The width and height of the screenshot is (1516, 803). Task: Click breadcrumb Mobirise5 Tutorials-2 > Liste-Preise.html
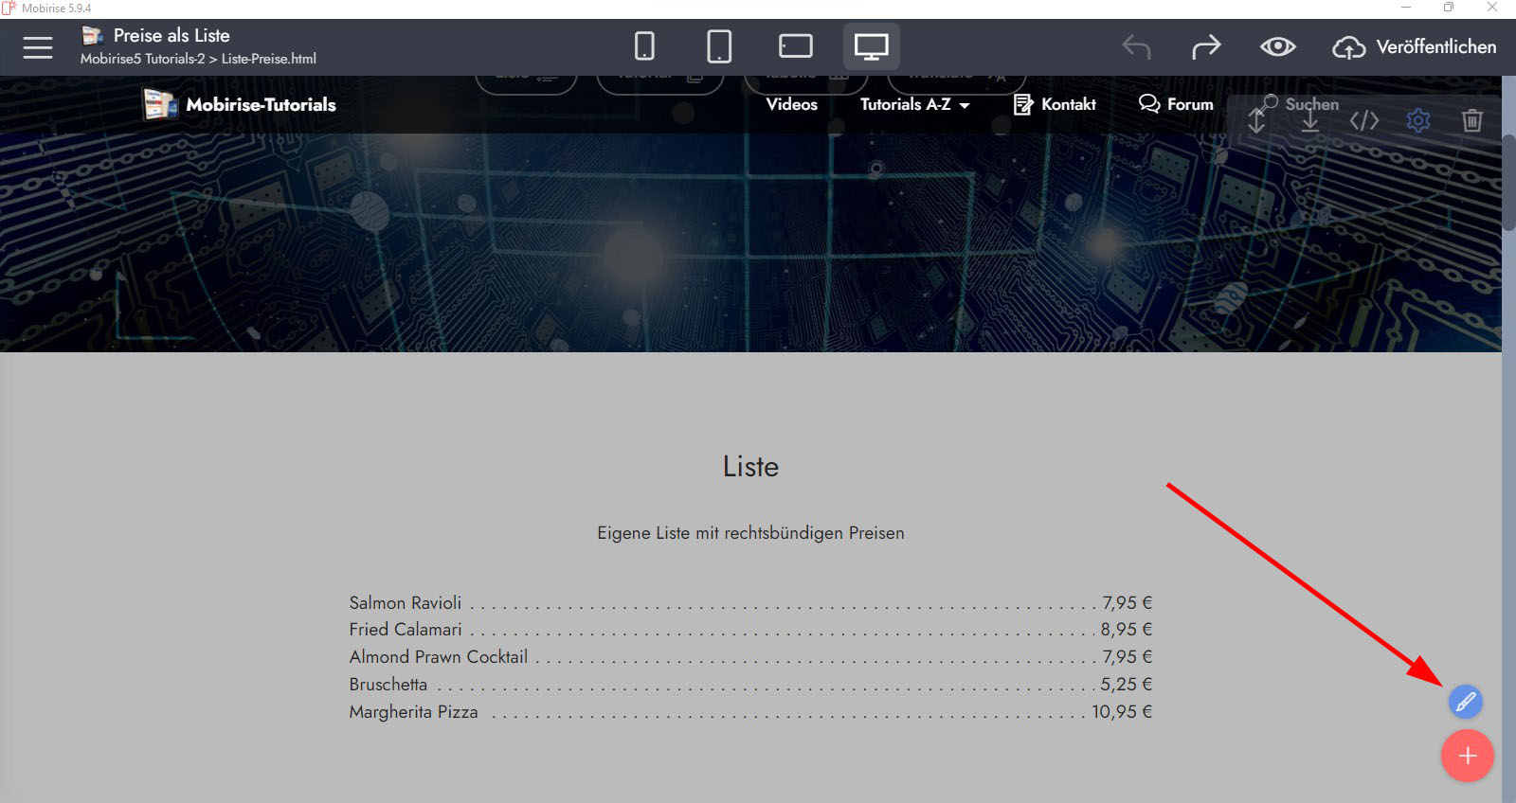[x=198, y=59]
